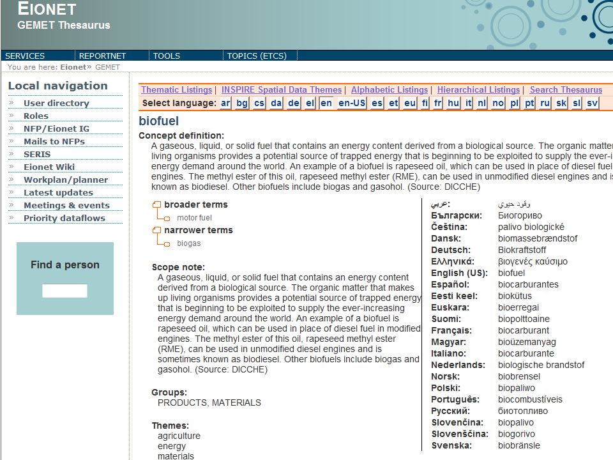Select language en-US
The height and width of the screenshot is (460, 613).
[352, 103]
